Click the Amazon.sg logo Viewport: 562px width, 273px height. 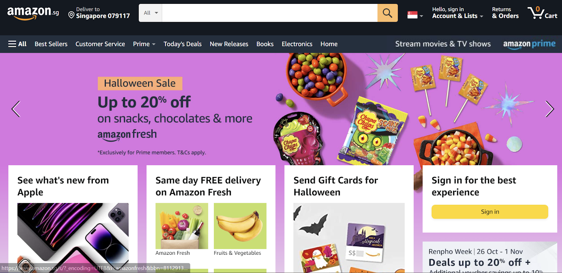click(33, 13)
